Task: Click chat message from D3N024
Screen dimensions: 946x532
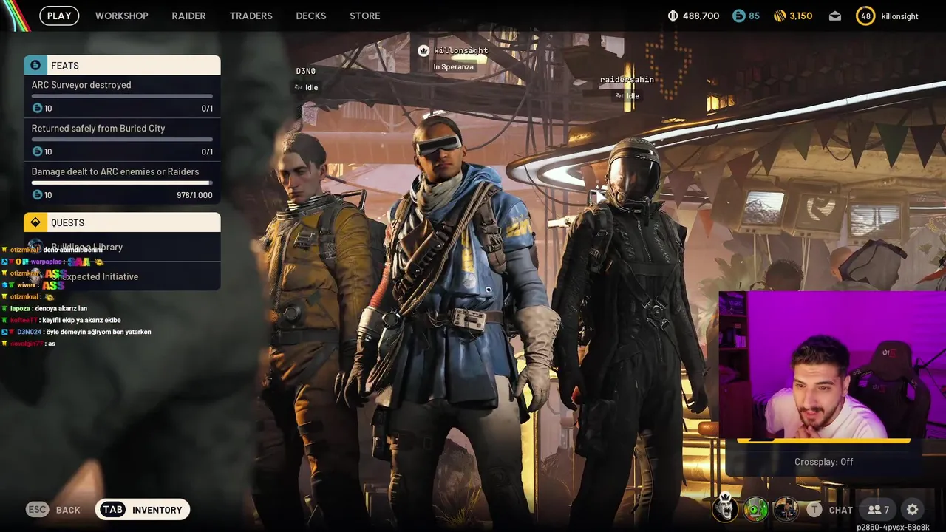Action: point(77,332)
